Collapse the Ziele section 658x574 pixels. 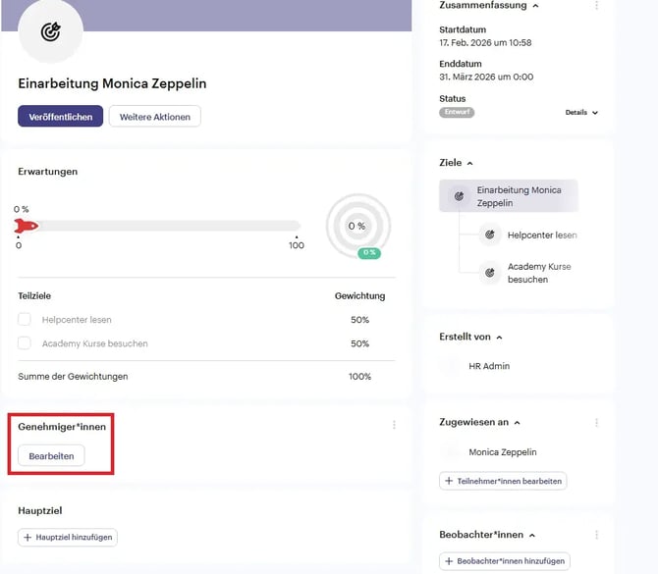470,163
